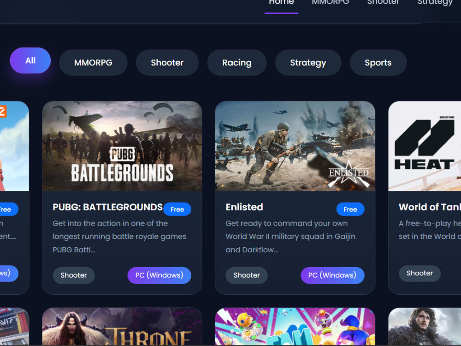Click the PUBG: BATTLEGROUNDS title
The width and height of the screenshot is (461, 346).
click(107, 207)
